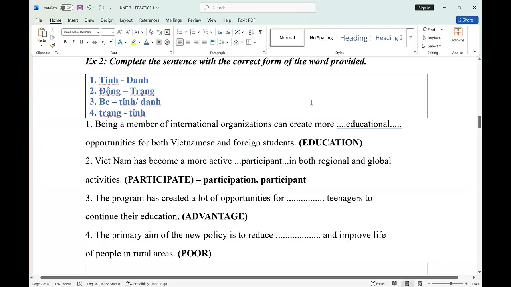
Task: Open line and paragraph spacing menu
Action: coord(224,42)
